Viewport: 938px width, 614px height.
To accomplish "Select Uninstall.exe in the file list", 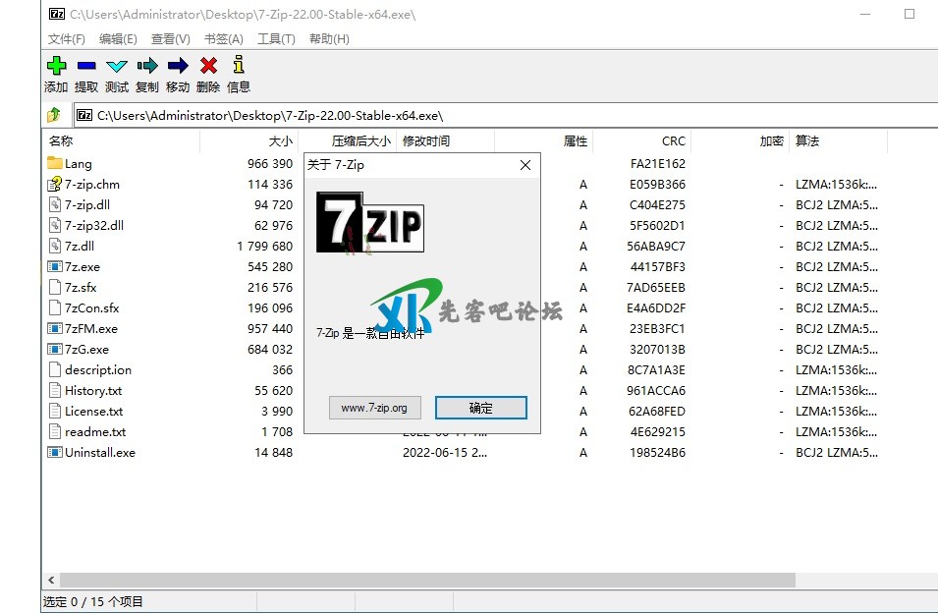I will pyautogui.click(x=99, y=453).
